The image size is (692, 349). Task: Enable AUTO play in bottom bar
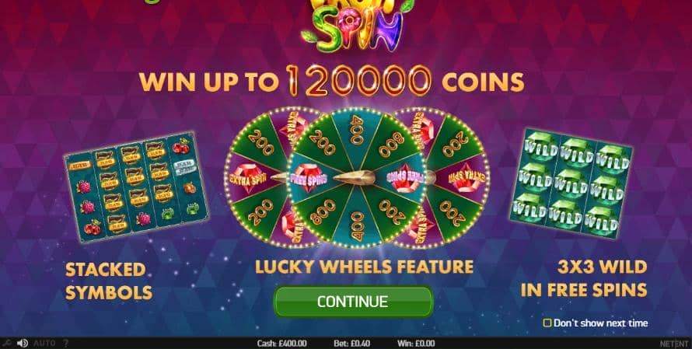(44, 343)
